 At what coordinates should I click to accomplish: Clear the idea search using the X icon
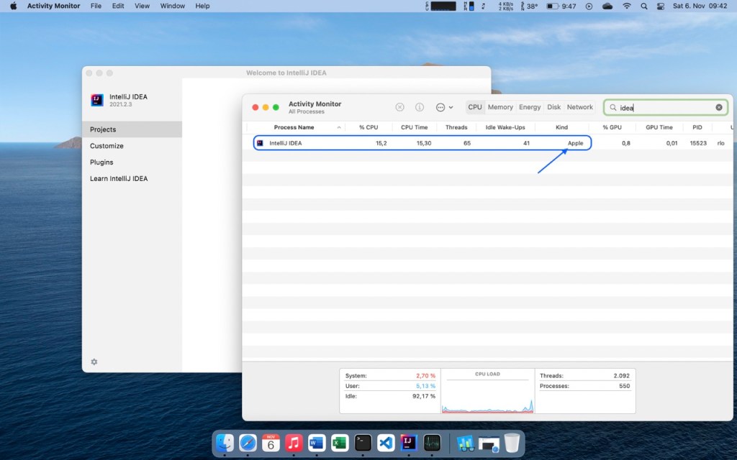click(718, 106)
